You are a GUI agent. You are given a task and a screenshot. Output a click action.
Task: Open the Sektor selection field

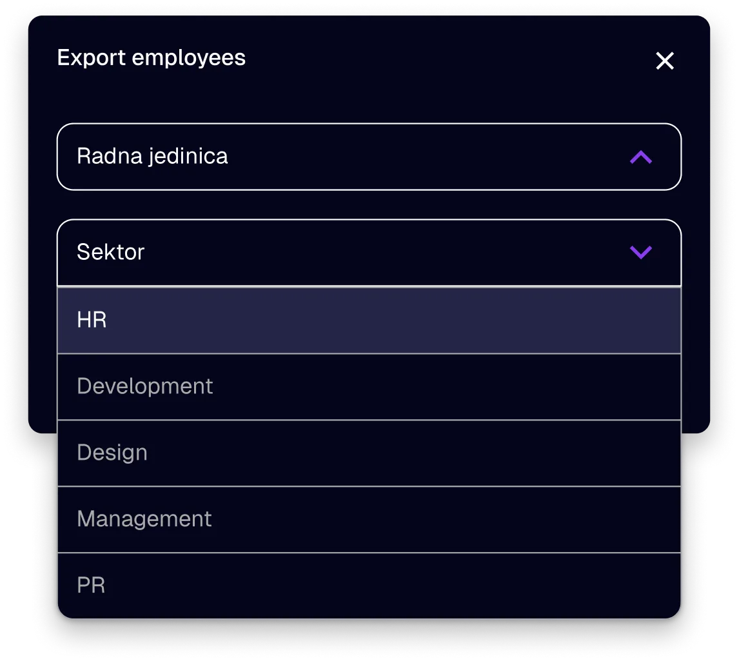369,252
